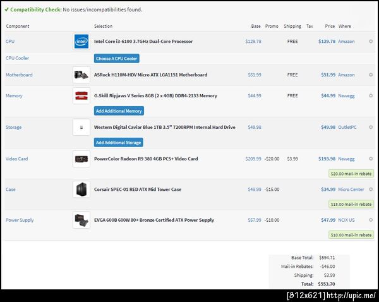Remove the Western Digital Caviar Blue row
The image size is (379, 302).
pos(371,127)
